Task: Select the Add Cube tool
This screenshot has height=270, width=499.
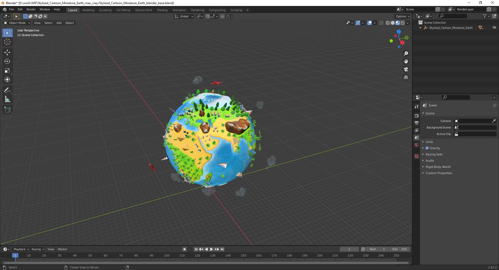Action: (7, 110)
